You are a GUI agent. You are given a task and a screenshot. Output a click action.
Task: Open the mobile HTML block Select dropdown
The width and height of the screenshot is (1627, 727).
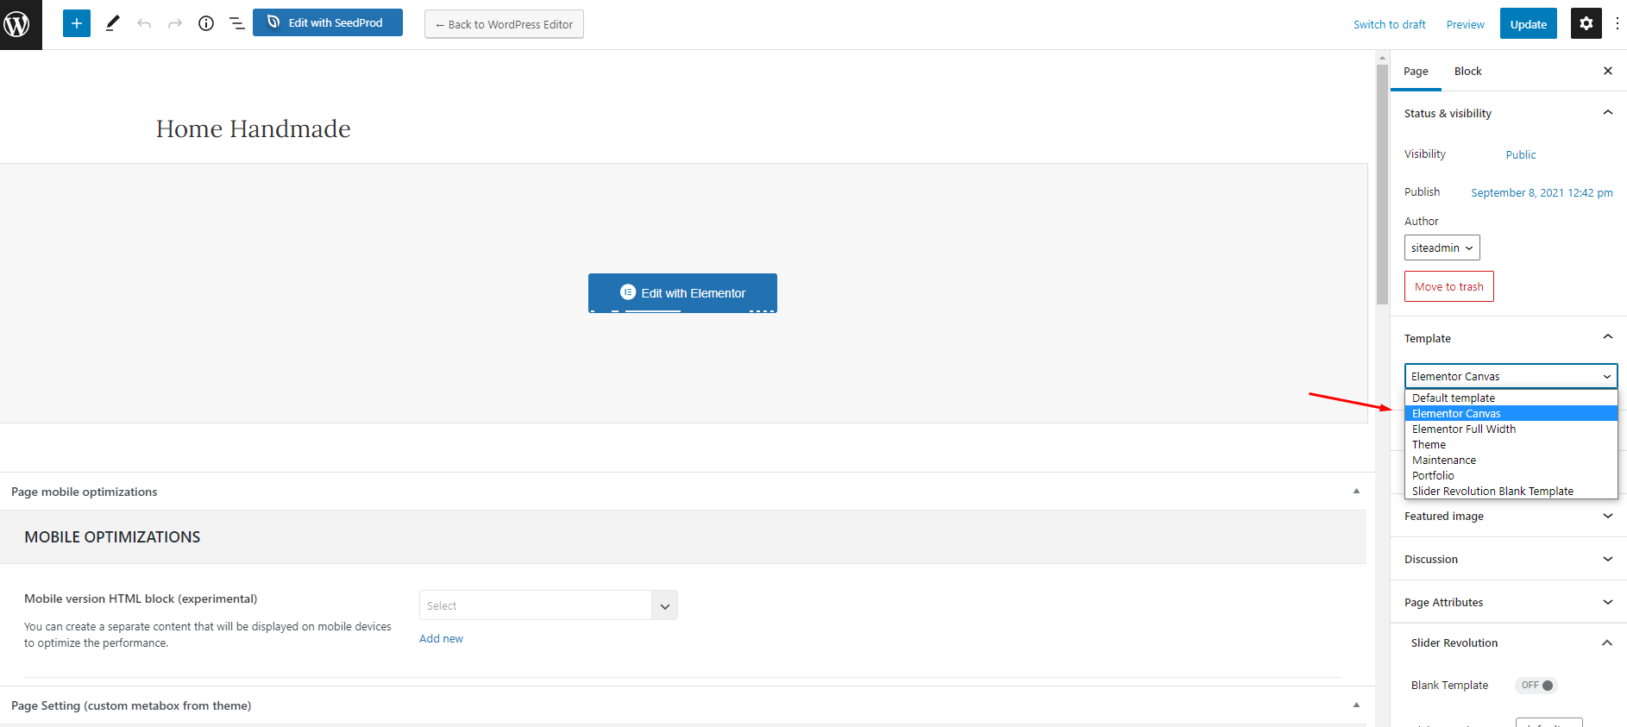548,605
